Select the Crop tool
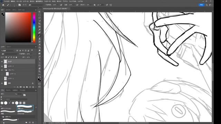The image size is (221, 124). 39,24
